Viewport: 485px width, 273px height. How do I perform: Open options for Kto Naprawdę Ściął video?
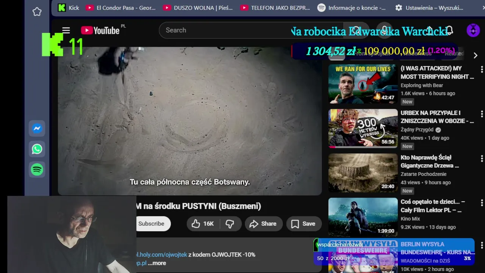point(482,158)
